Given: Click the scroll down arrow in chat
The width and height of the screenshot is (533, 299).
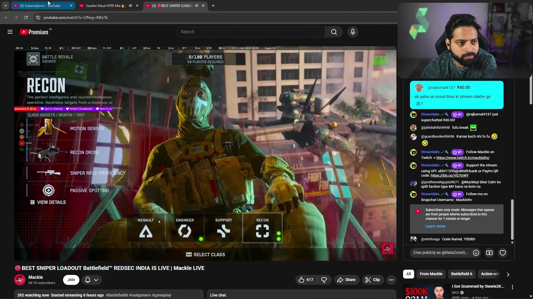Looking at the screenshot, I should click(512, 243).
